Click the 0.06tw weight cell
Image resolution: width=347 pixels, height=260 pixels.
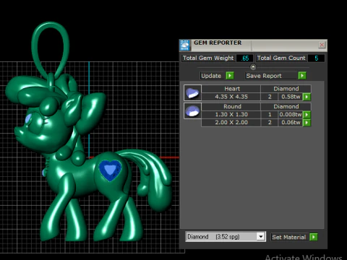291,123
